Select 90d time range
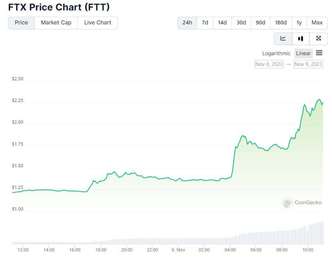 [x=261, y=23]
